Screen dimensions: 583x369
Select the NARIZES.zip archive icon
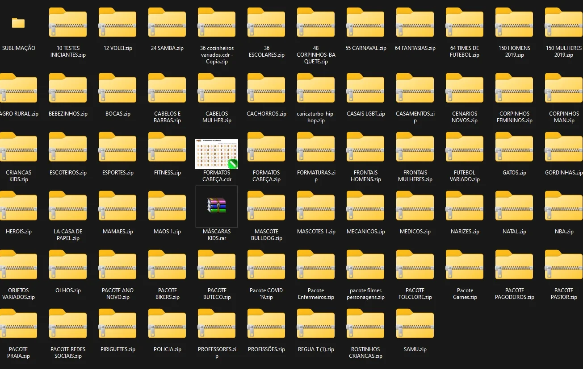point(465,206)
